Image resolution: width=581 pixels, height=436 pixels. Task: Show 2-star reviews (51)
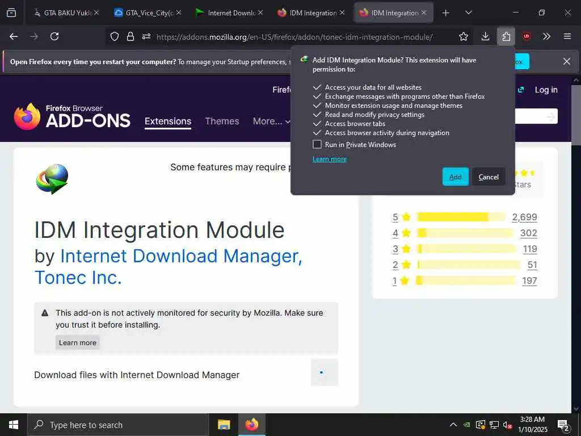click(x=532, y=265)
